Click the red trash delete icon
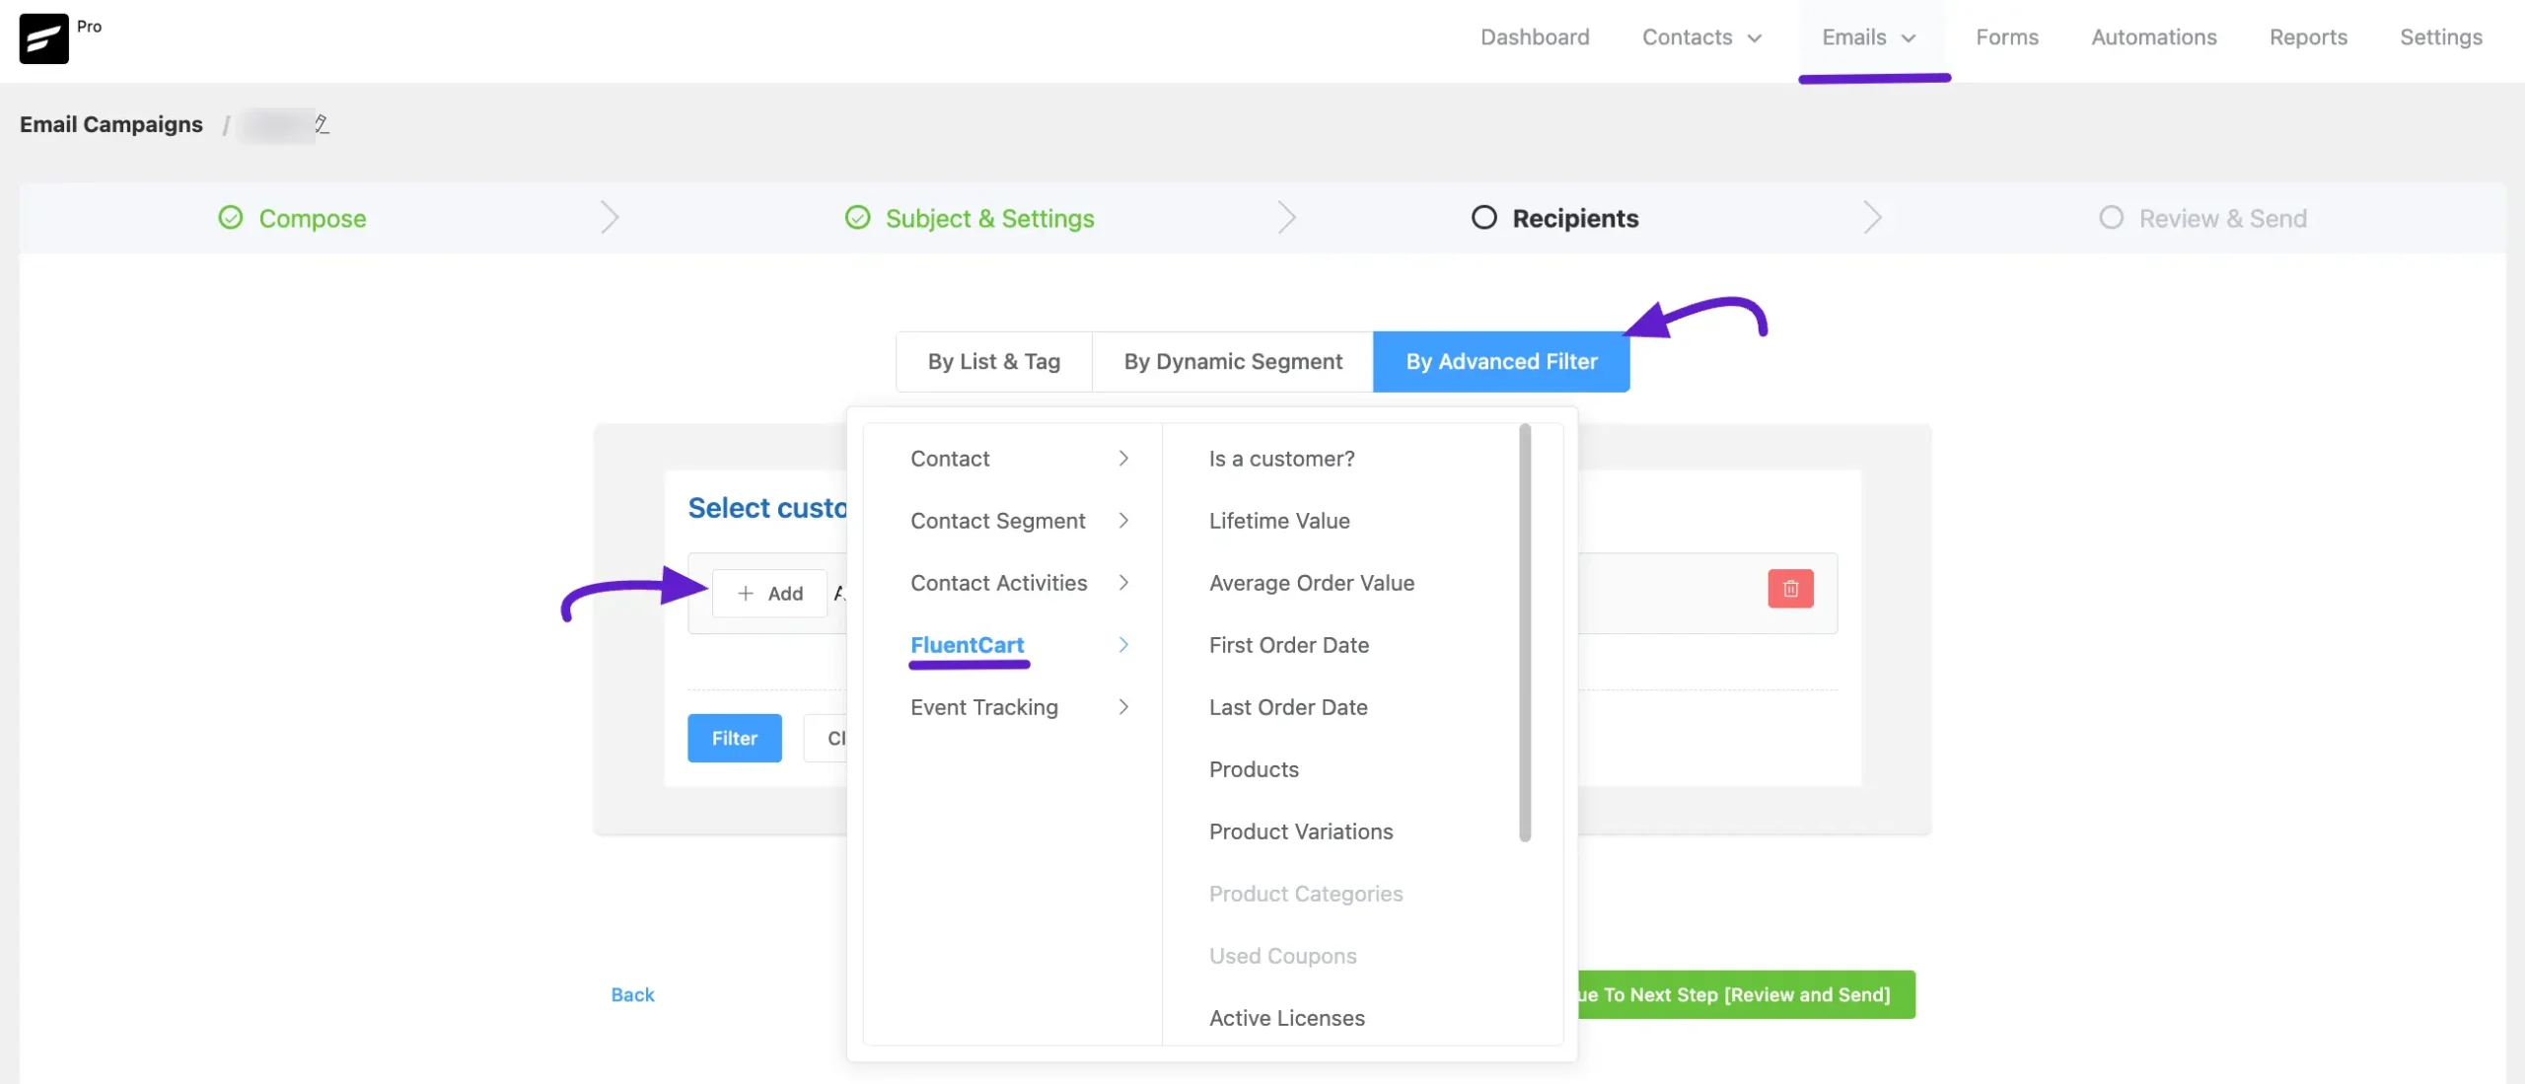Image resolution: width=2525 pixels, height=1084 pixels. (1790, 589)
